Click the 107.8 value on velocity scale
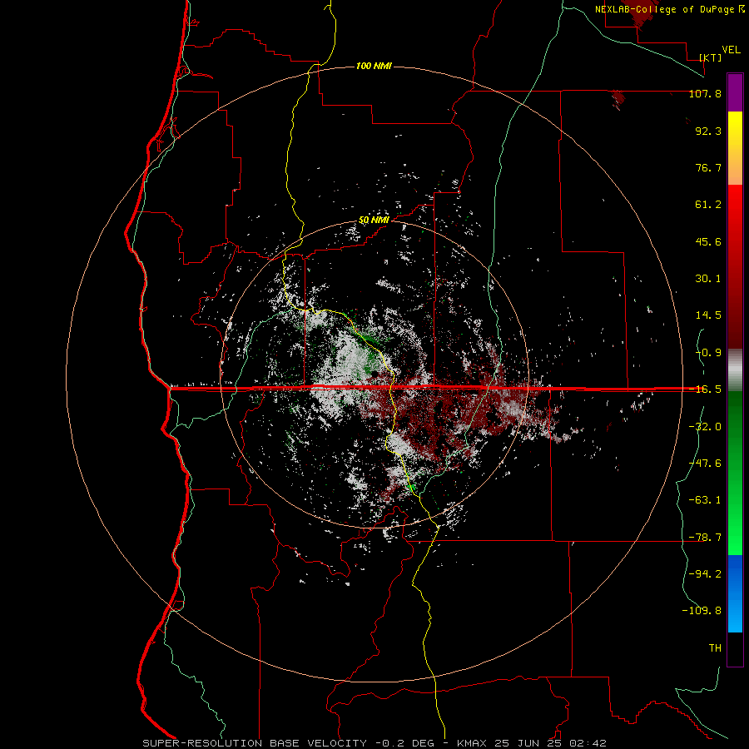This screenshot has height=749, width=749. 705,93
